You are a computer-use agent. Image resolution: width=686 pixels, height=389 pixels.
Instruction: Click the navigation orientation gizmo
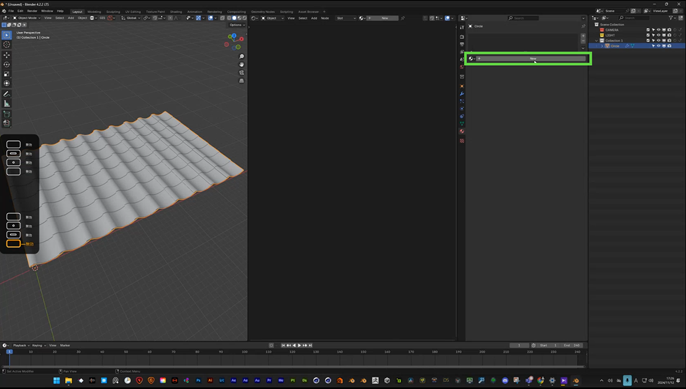click(x=235, y=41)
